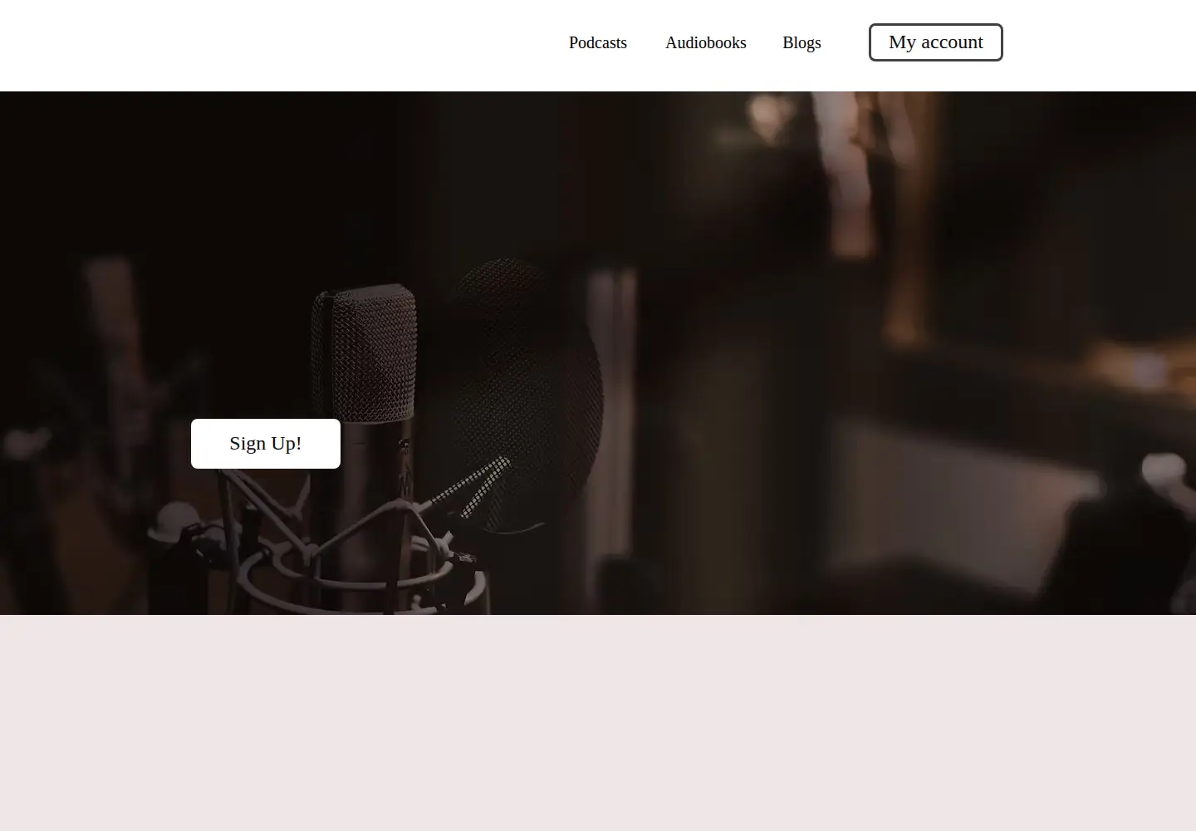This screenshot has height=831, width=1196.
Task: Click the Sign Up! button
Action: 266,444
